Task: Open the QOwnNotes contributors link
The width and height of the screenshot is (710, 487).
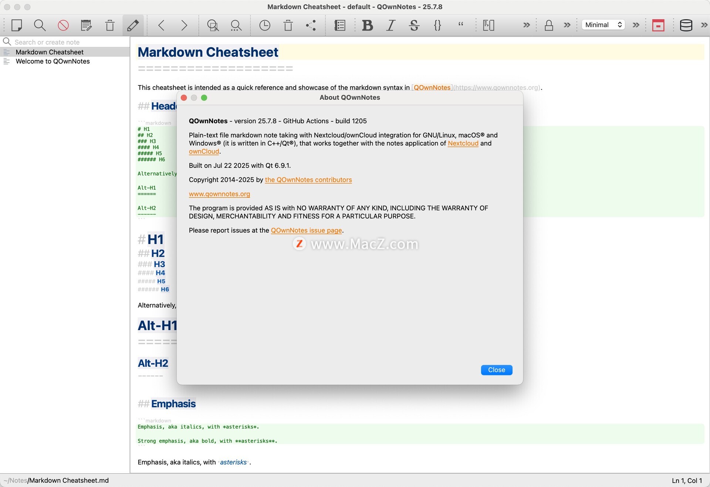Action: coord(308,180)
